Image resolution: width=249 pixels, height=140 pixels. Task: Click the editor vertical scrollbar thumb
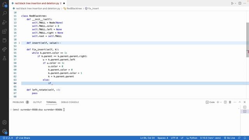point(247,40)
